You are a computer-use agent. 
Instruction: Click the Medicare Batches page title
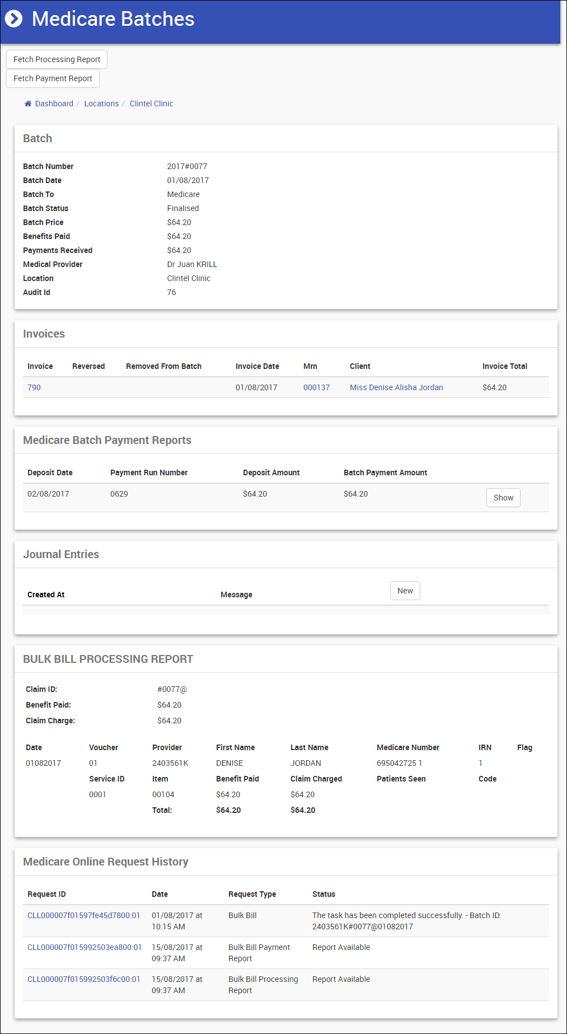click(113, 19)
